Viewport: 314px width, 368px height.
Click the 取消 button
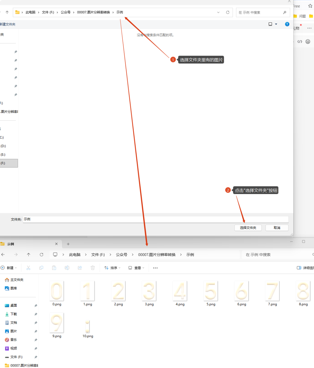(277, 228)
